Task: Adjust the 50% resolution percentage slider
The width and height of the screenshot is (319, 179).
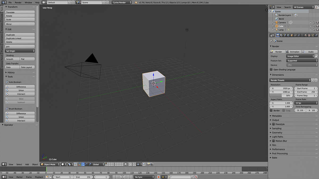Action: coord(281,95)
